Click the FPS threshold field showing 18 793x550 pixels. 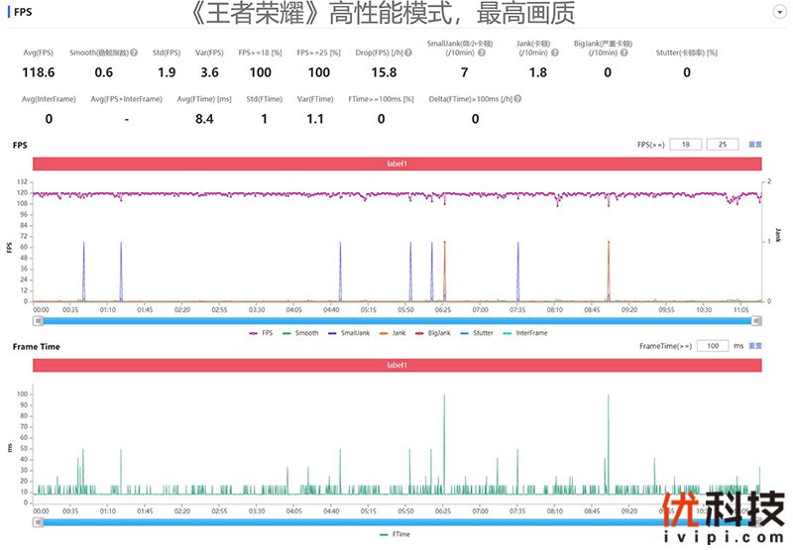click(x=685, y=145)
